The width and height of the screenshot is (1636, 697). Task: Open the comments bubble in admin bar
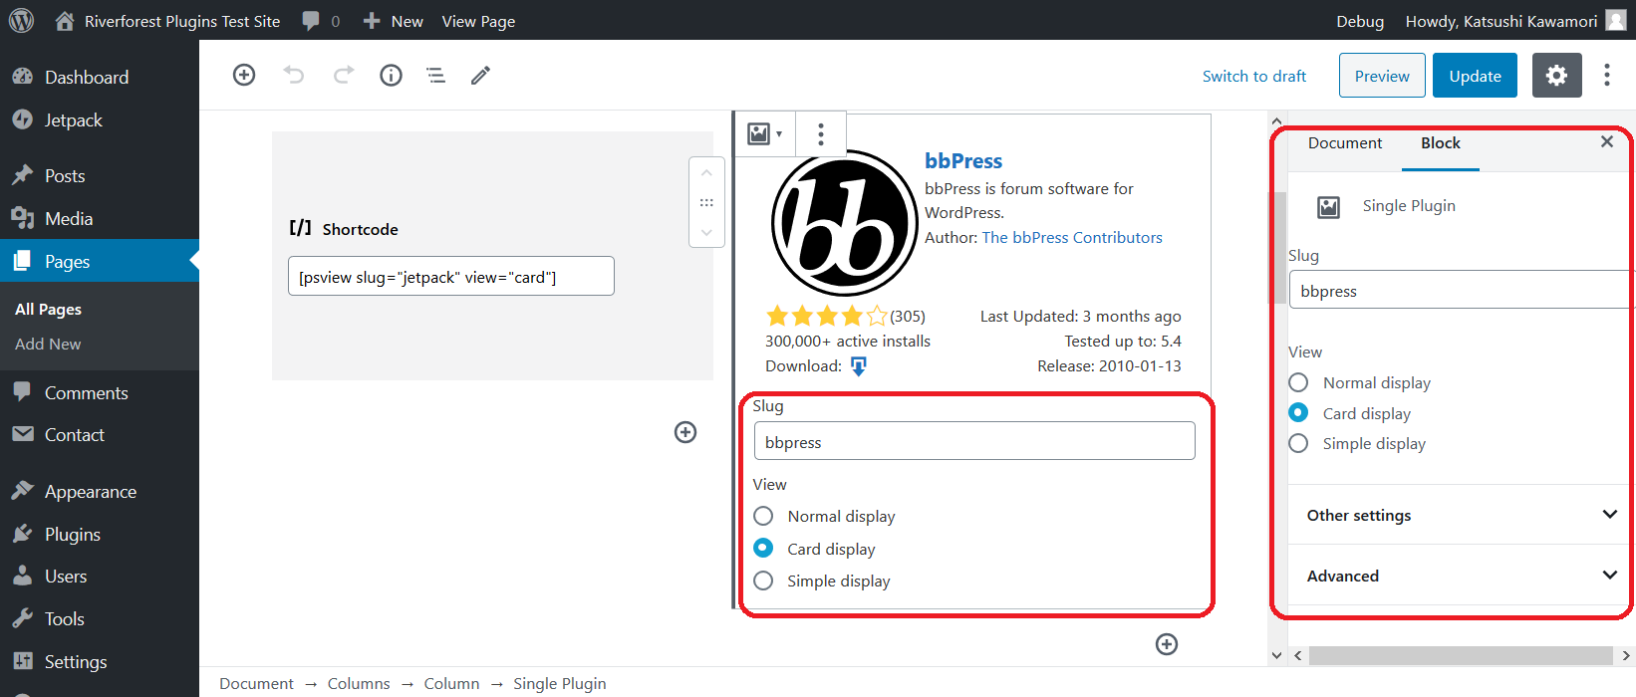tap(321, 21)
